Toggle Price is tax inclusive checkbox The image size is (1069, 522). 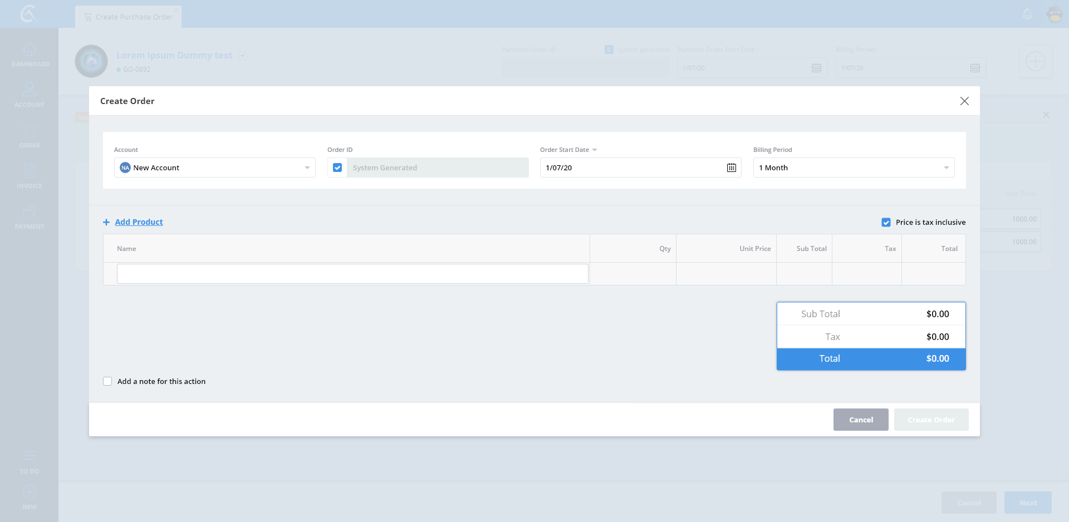click(x=886, y=222)
